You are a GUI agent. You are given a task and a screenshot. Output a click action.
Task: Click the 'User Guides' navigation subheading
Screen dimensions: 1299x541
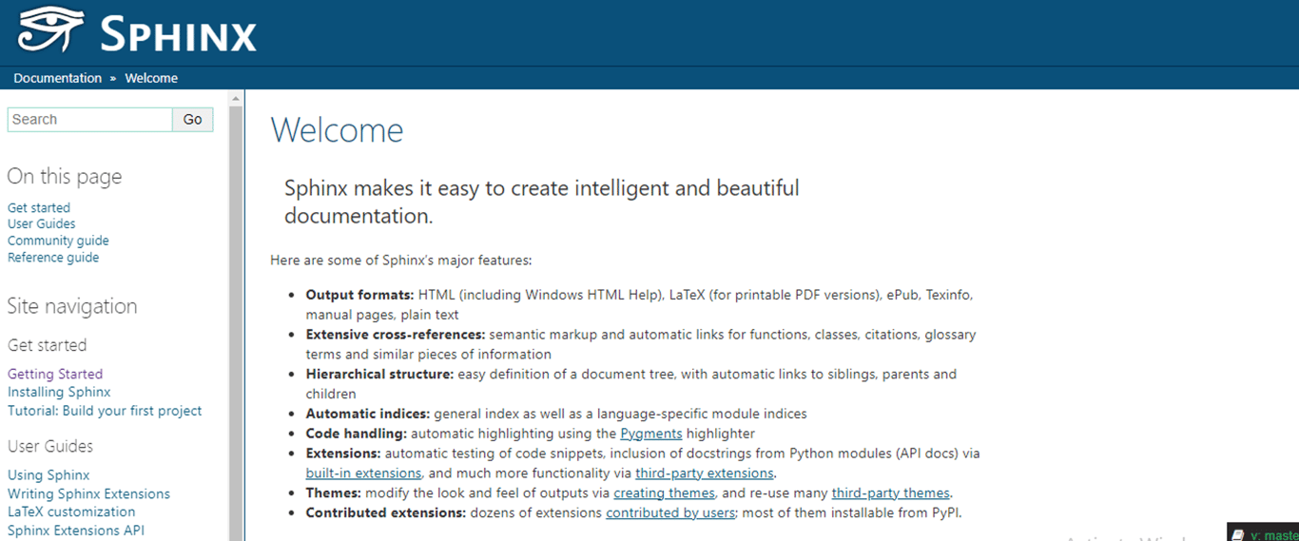tap(50, 446)
